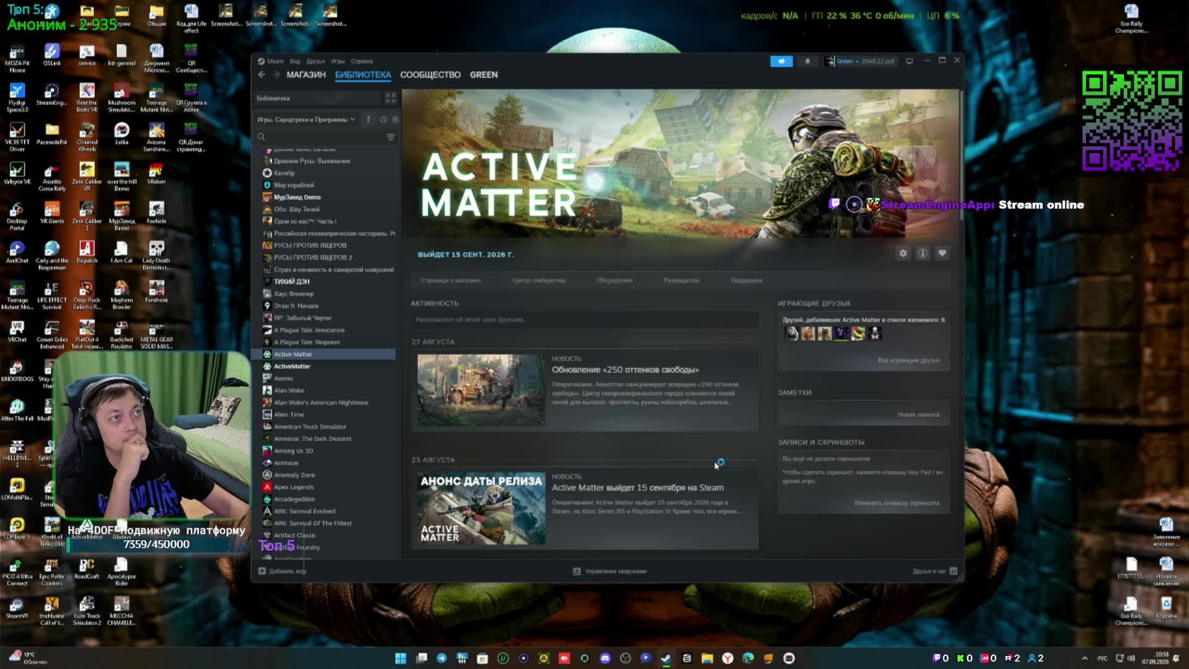The image size is (1189, 669).
Task: Open Discord from the taskbar
Action: [605, 658]
